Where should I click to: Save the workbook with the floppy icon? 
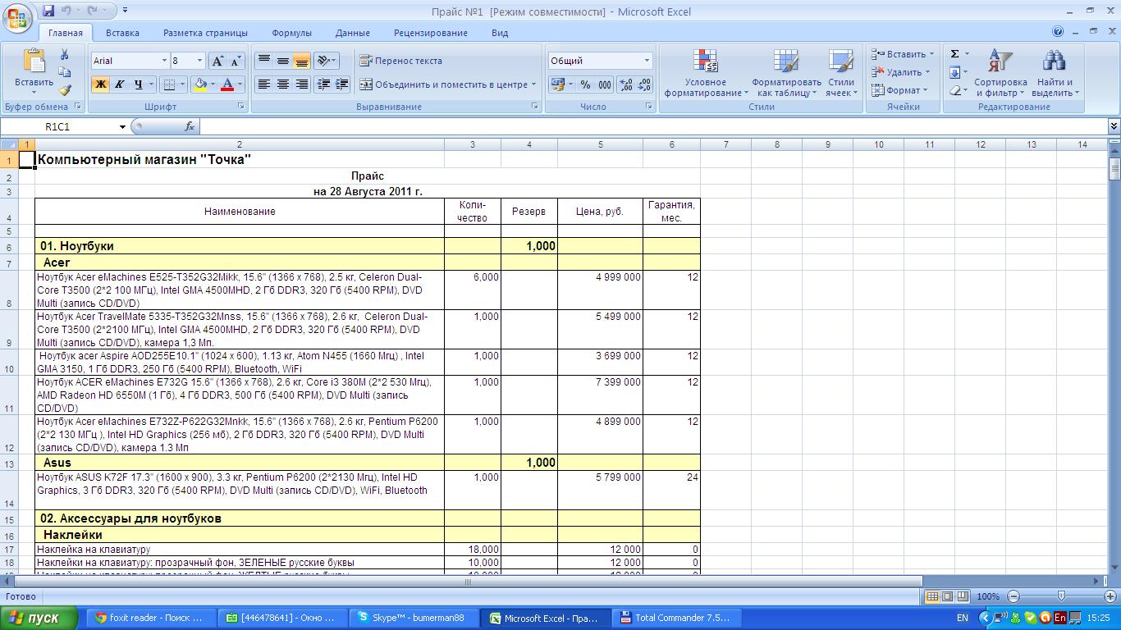point(48,11)
